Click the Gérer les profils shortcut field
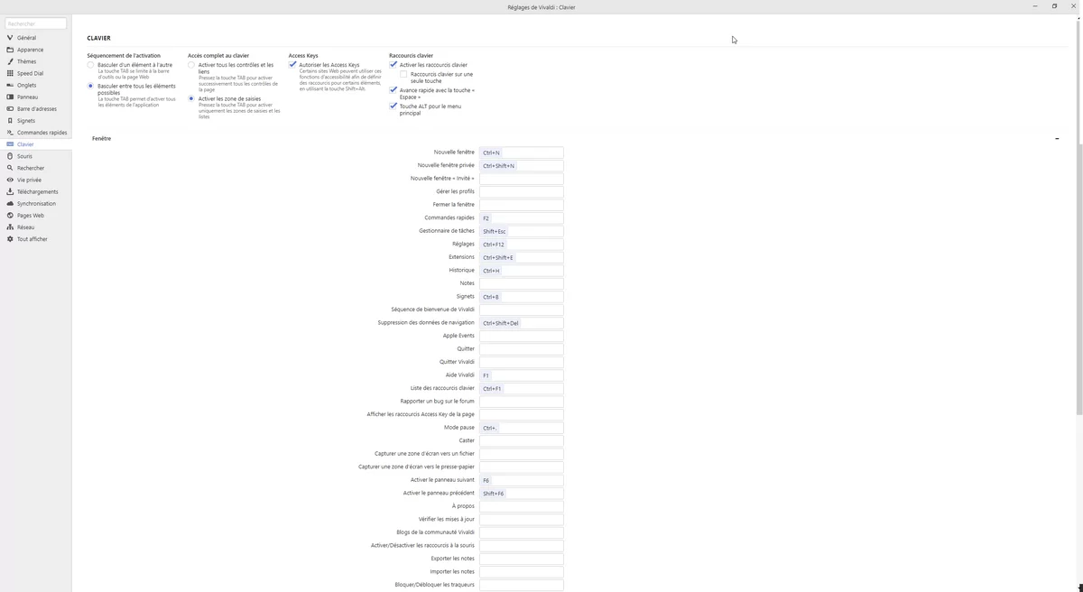Viewport: 1083px width, 592px height. pos(522,192)
